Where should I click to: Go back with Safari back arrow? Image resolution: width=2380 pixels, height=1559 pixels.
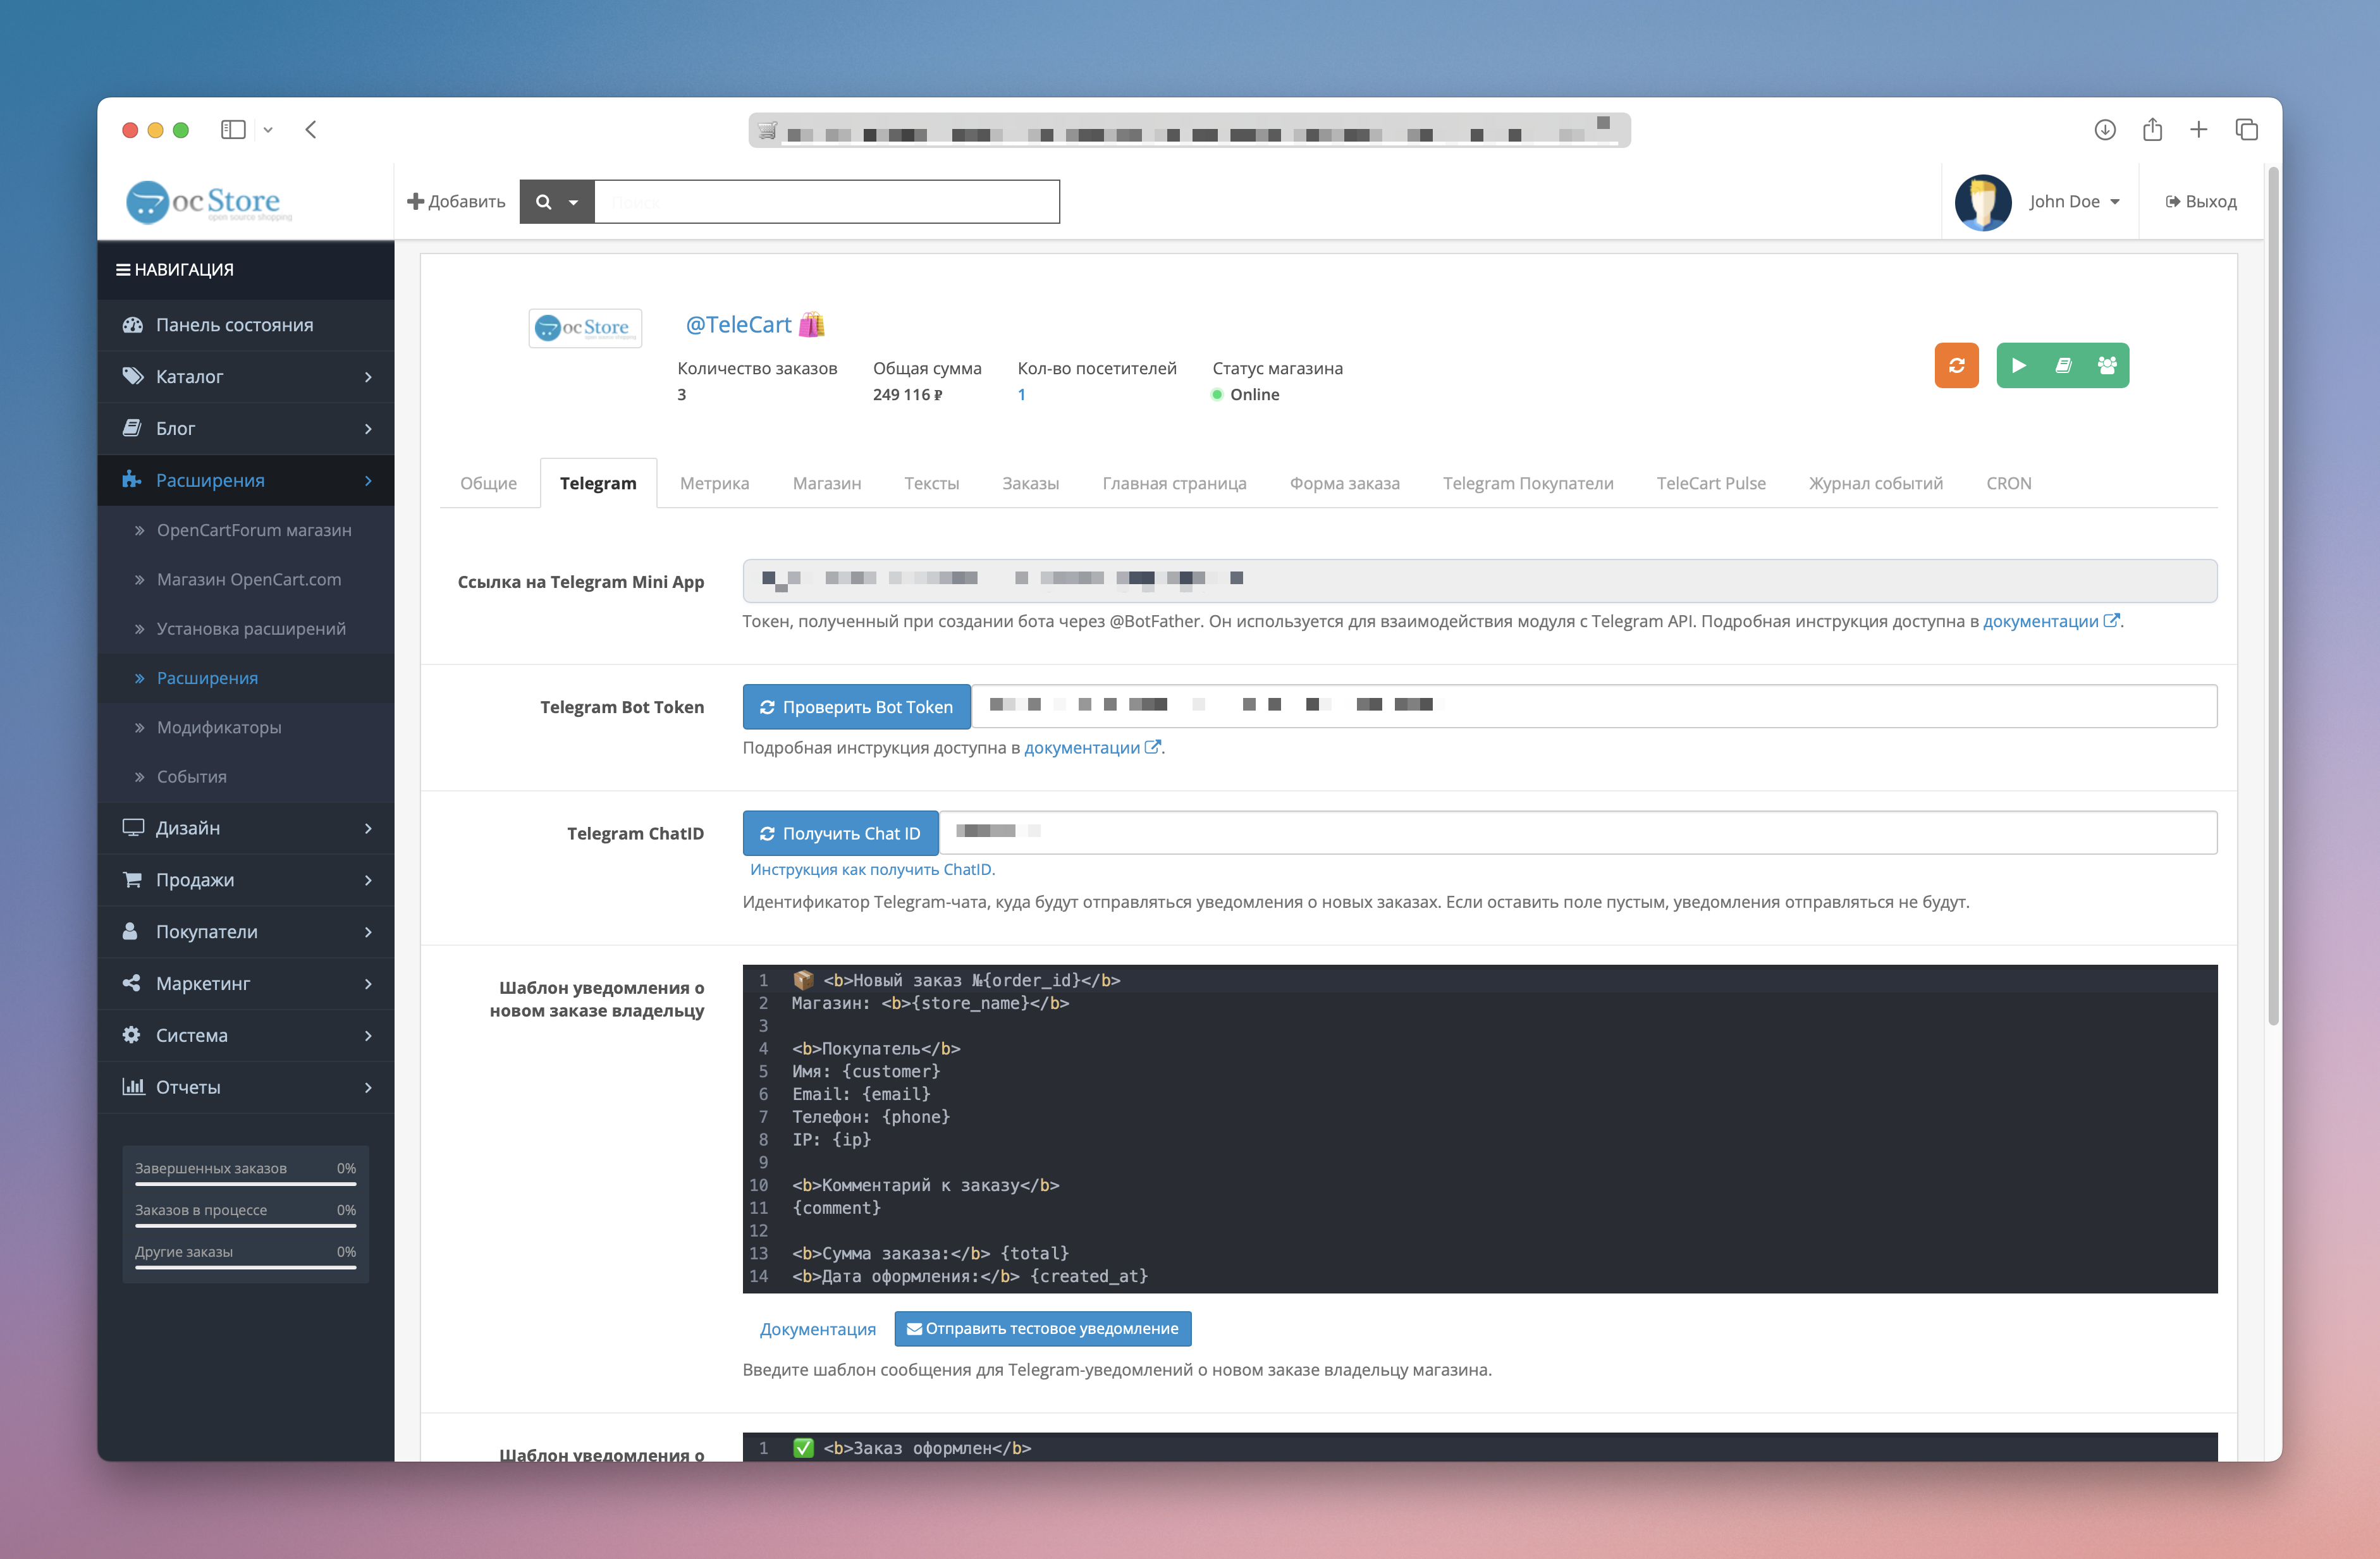[x=311, y=130]
